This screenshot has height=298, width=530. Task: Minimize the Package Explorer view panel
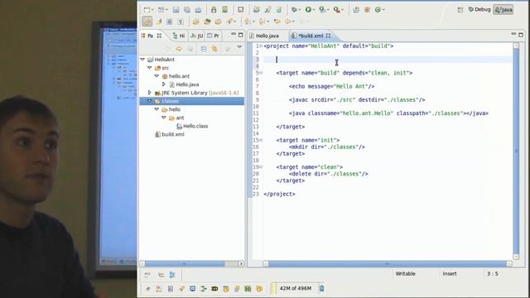tap(234, 35)
